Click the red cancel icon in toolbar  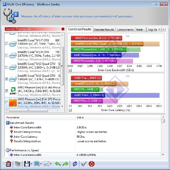(x=92, y=164)
